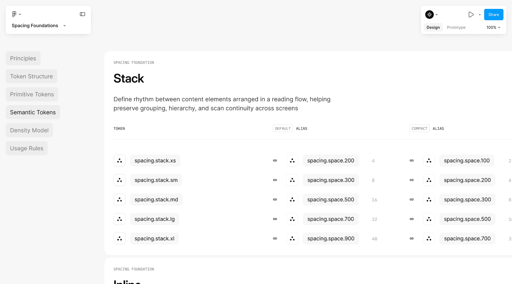
Task: Click value 48 in spacing.stack.xl row
Action: (x=374, y=239)
